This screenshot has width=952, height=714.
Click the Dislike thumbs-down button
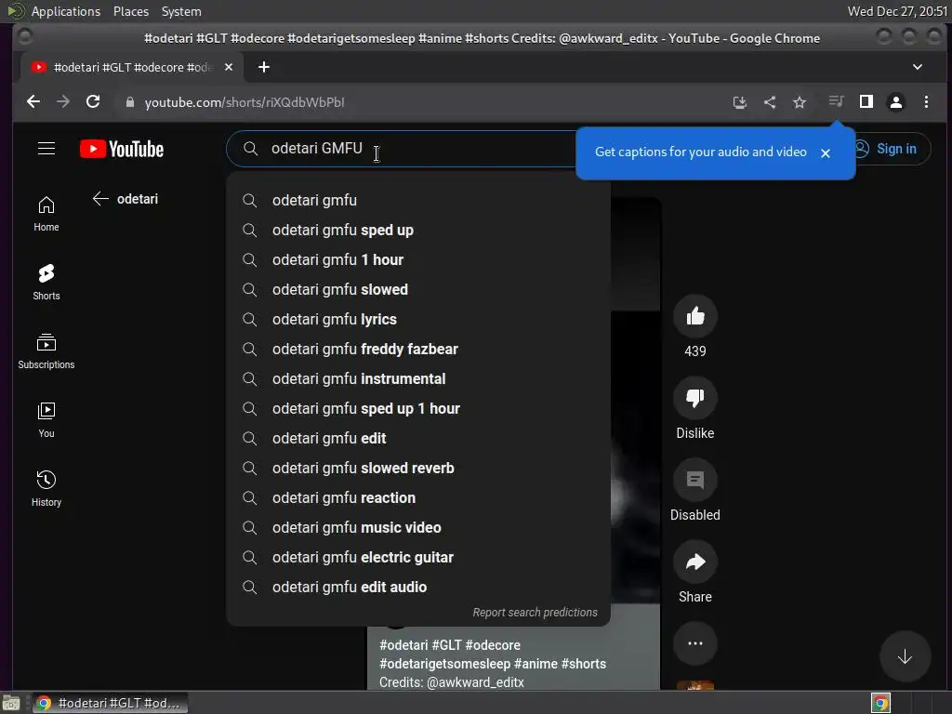click(x=695, y=398)
